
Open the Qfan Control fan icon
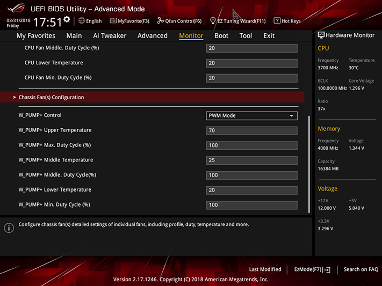tap(160, 21)
